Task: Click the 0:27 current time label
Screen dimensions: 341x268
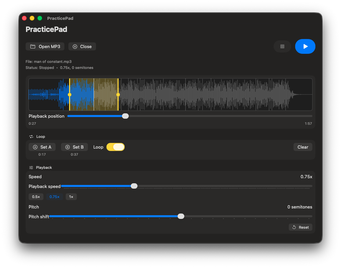Action: pos(32,123)
